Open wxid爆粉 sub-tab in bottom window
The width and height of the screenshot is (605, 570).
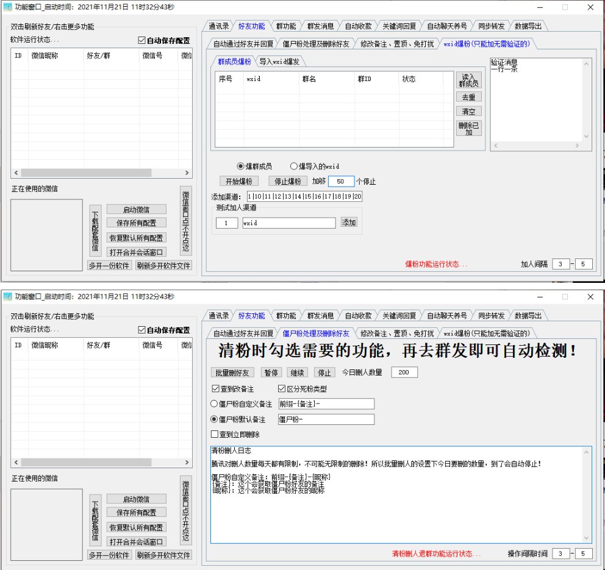point(487,333)
